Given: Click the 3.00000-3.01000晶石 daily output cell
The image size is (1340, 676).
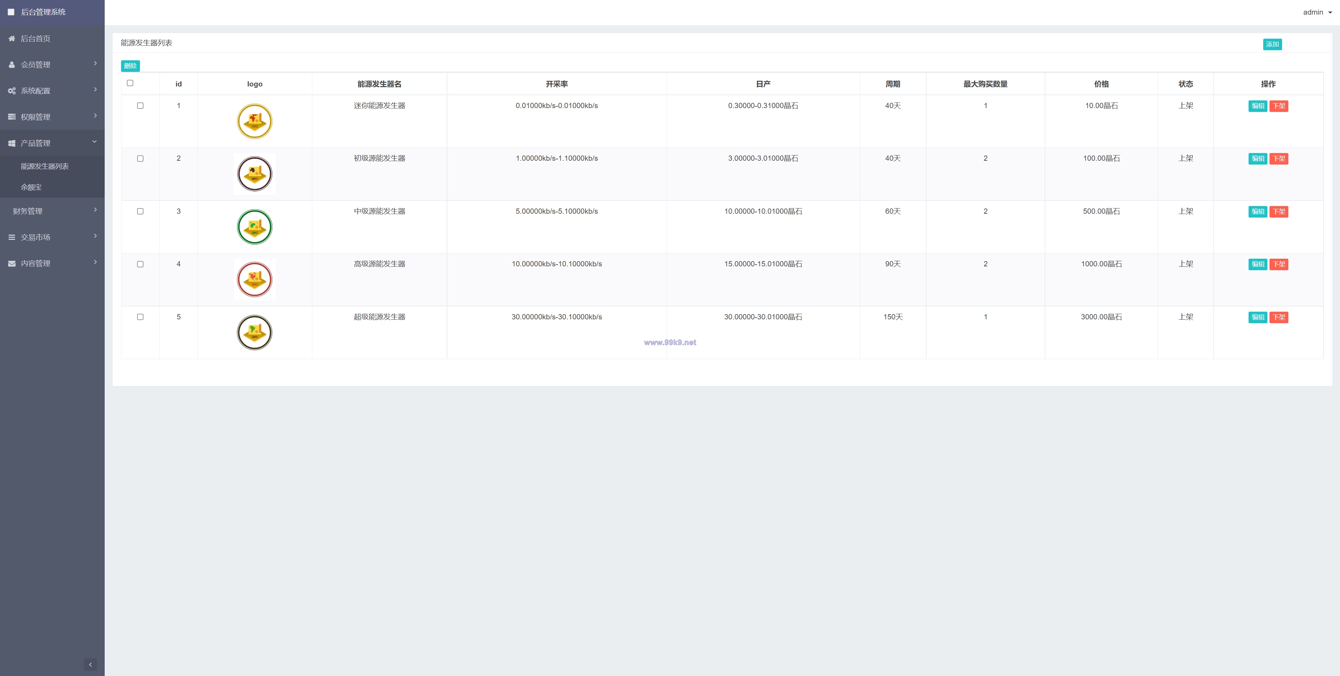Looking at the screenshot, I should pyautogui.click(x=763, y=159).
